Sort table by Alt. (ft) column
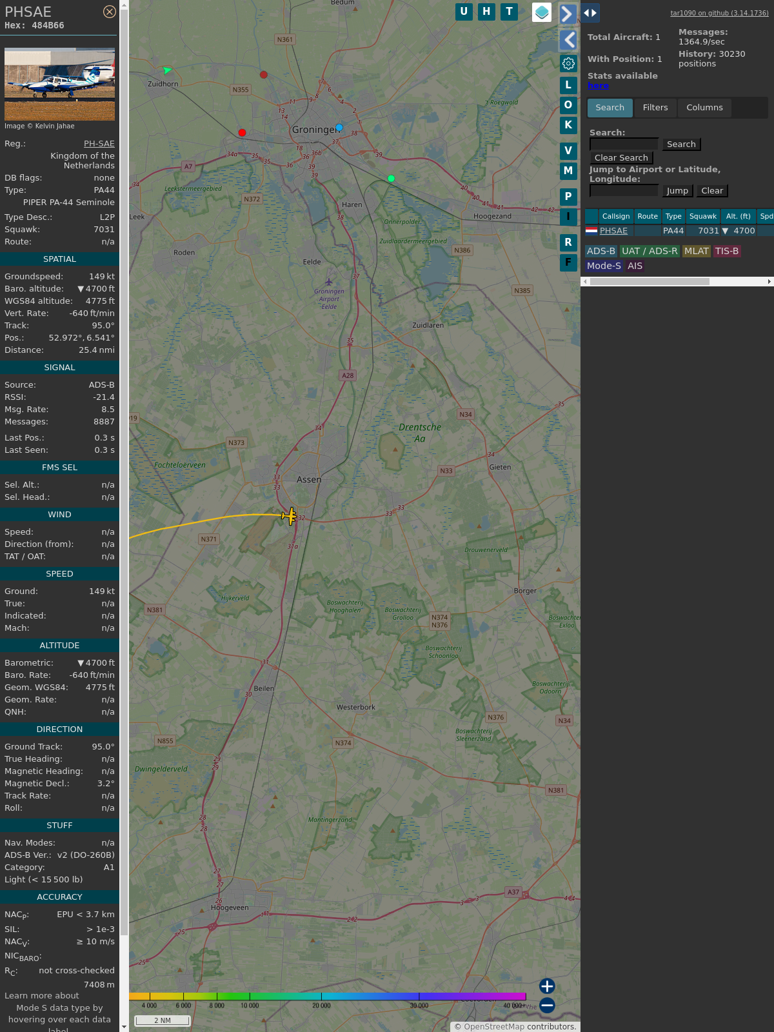The height and width of the screenshot is (1032, 774). [x=739, y=217]
